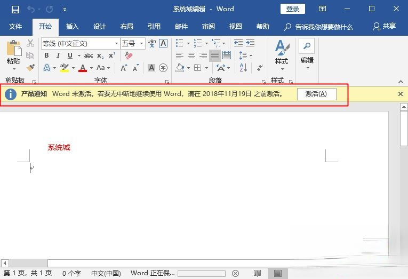Cut selection with the scissors icon

tap(30, 43)
